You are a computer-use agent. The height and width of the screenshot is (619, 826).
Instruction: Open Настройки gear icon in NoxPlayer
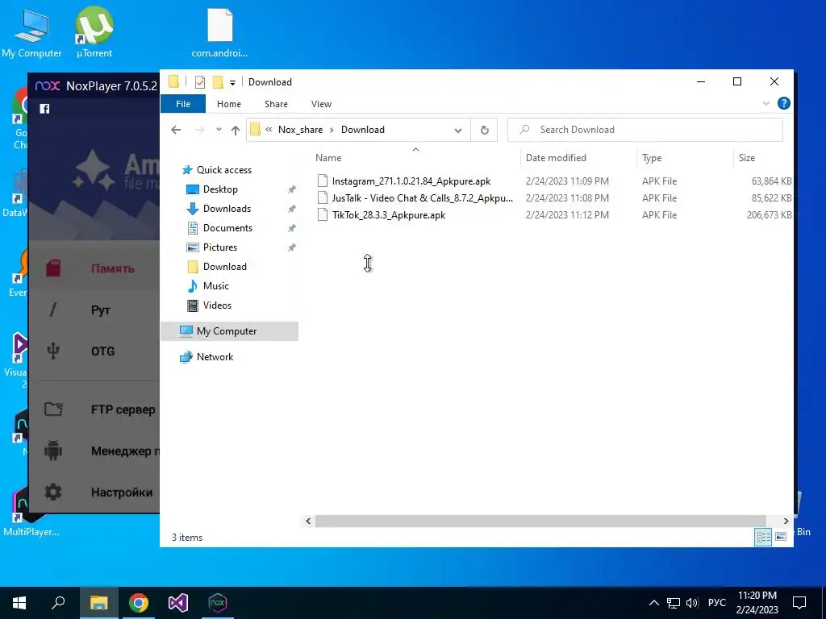pos(53,492)
